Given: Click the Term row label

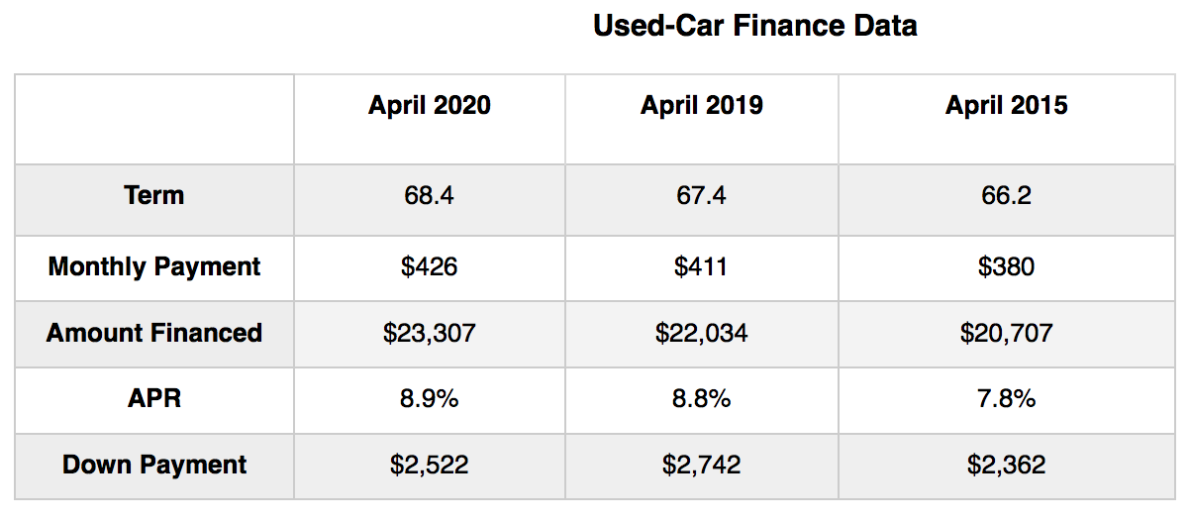Looking at the screenshot, I should (154, 195).
